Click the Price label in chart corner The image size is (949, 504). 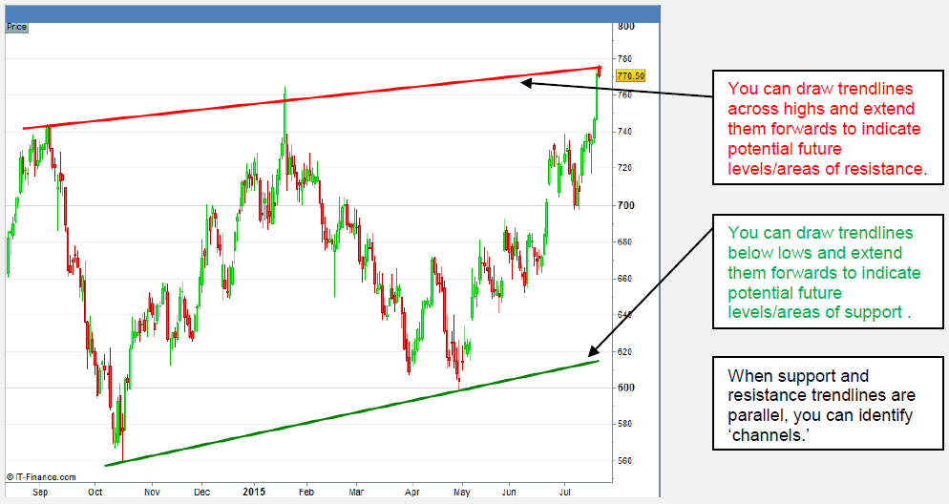click(x=16, y=27)
